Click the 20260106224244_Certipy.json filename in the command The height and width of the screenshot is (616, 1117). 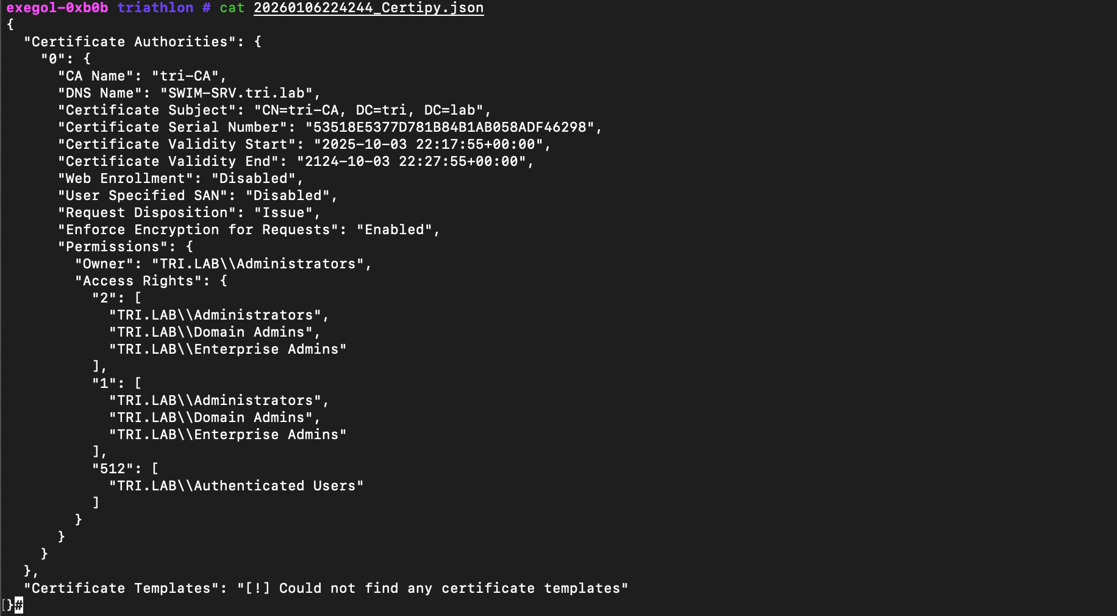point(368,8)
